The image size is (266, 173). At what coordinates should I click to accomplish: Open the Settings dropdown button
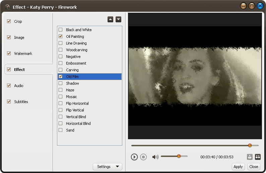(108, 167)
